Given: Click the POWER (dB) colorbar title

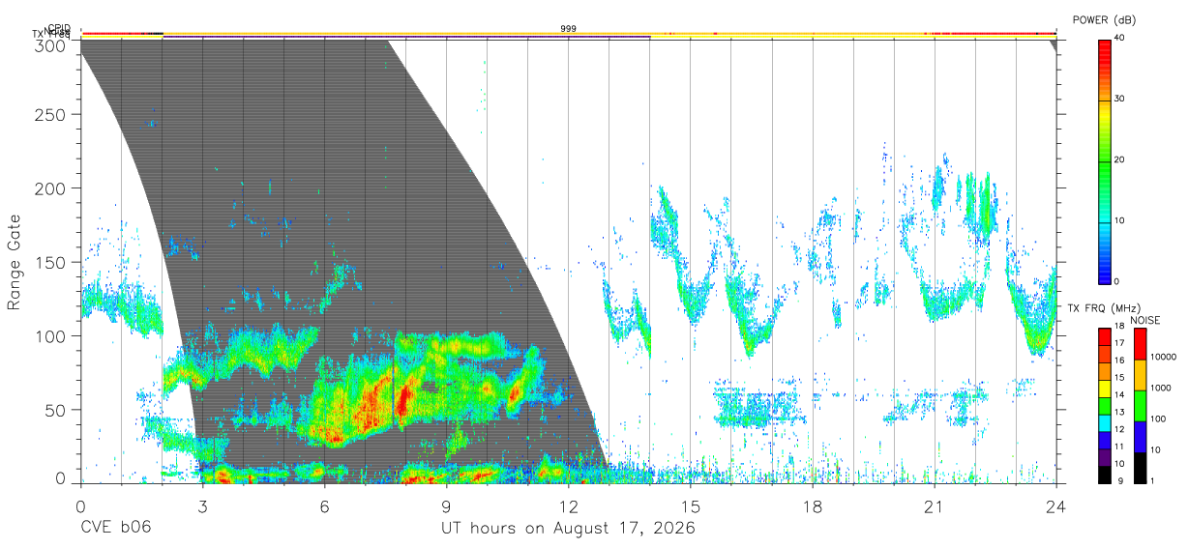Looking at the screenshot, I should point(1105,19).
